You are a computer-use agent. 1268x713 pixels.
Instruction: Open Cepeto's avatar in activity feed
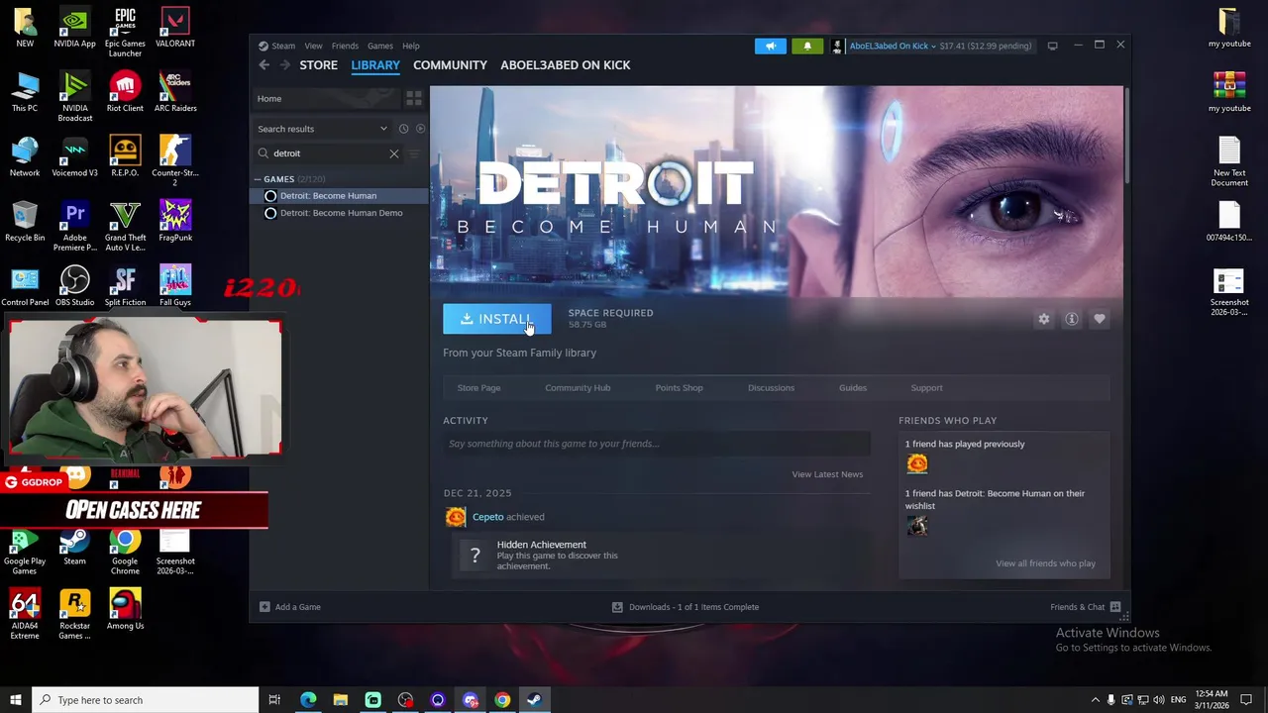pyautogui.click(x=455, y=517)
